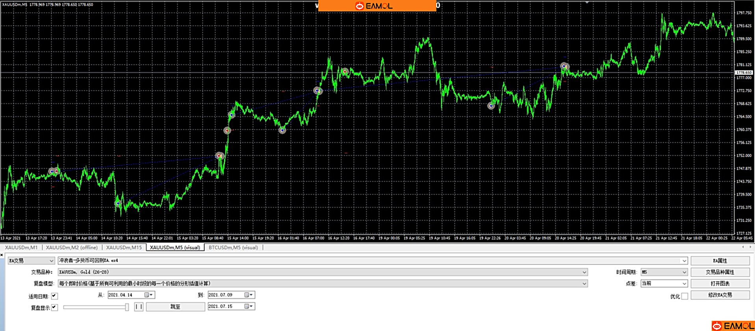This screenshot has width=755, height=331.
Task: Toggle the 适用日期 checkbox
Action: (55, 296)
